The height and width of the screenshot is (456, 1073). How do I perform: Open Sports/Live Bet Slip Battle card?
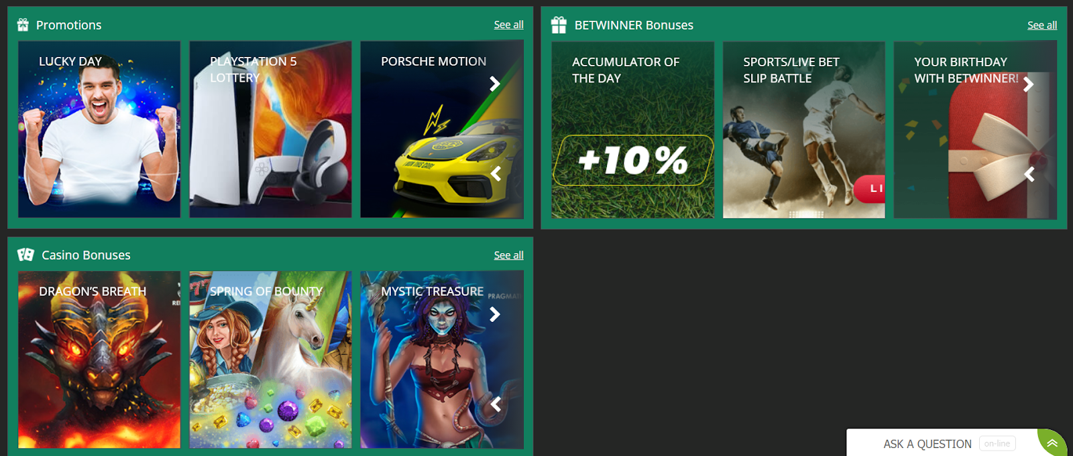point(803,130)
